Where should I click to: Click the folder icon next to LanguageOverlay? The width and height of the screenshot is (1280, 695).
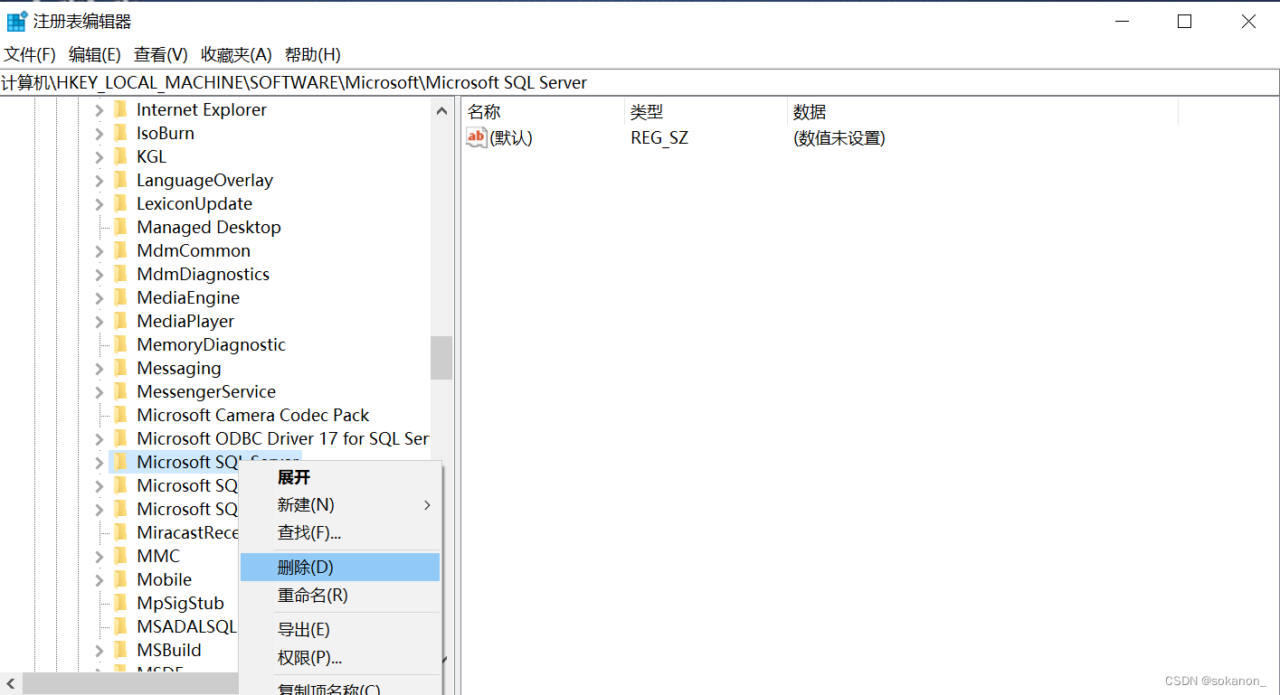tap(121, 180)
